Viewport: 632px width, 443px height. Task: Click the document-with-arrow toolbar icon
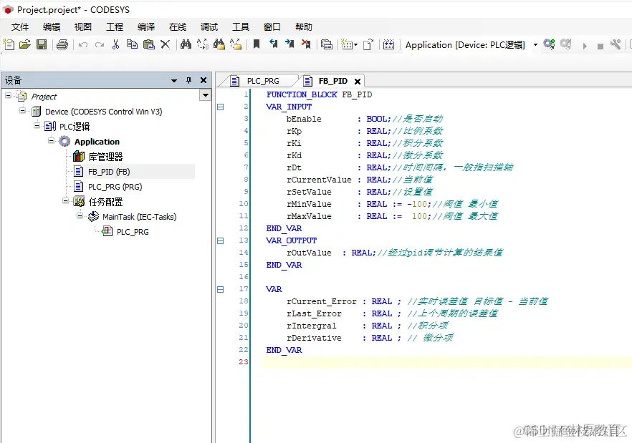[368, 44]
